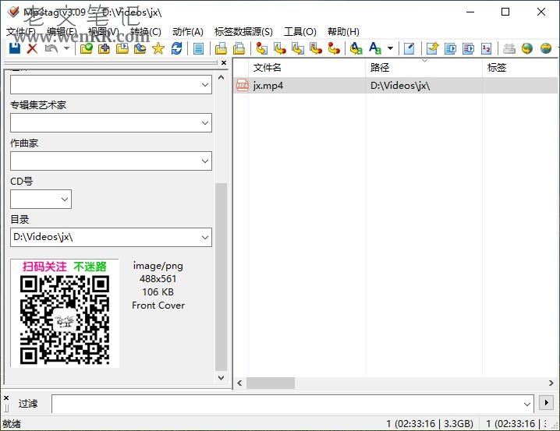560x431 pixels.
Task: Open the 编辑(E) menu
Action: click(62, 32)
